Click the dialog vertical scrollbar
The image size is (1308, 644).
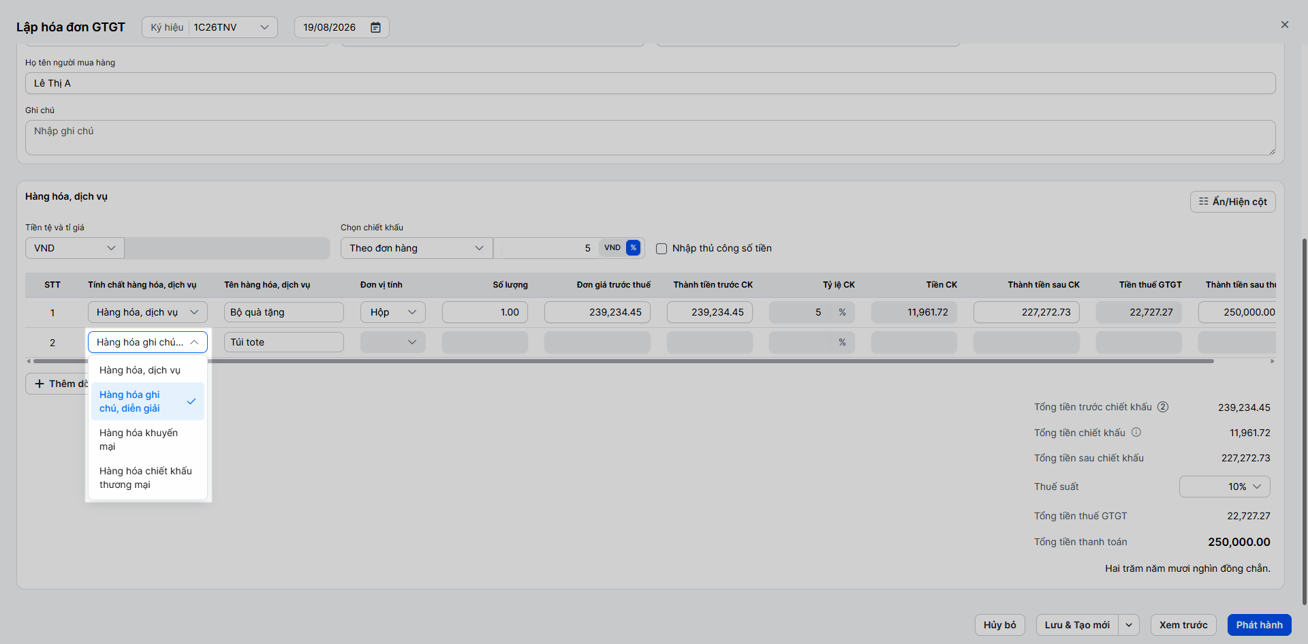click(x=1304, y=421)
